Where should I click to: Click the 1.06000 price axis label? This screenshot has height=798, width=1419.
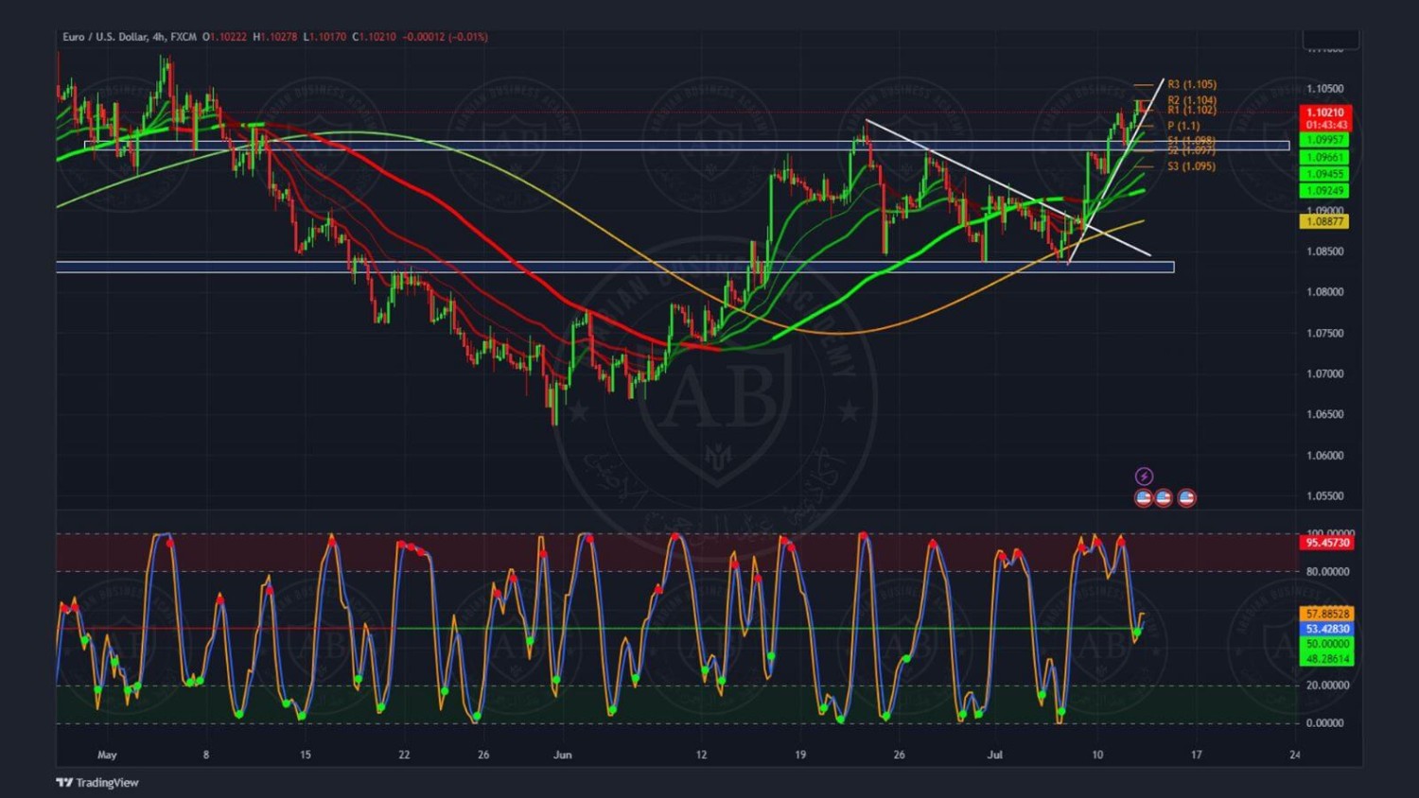pos(1325,455)
